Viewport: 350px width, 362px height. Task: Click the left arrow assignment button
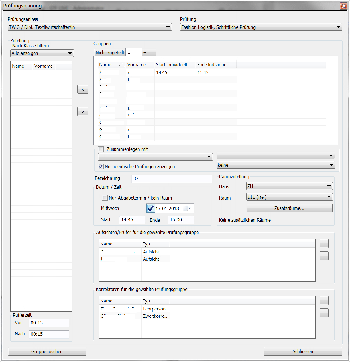point(83,90)
